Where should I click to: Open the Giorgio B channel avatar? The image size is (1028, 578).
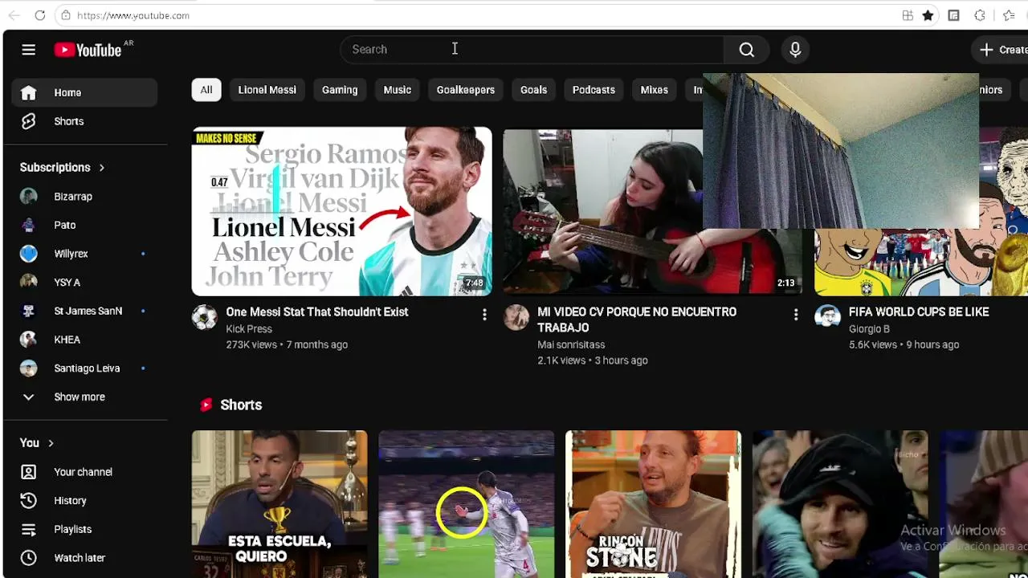827,318
